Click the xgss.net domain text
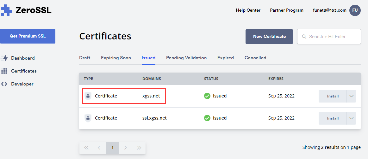 pyautogui.click(x=151, y=96)
